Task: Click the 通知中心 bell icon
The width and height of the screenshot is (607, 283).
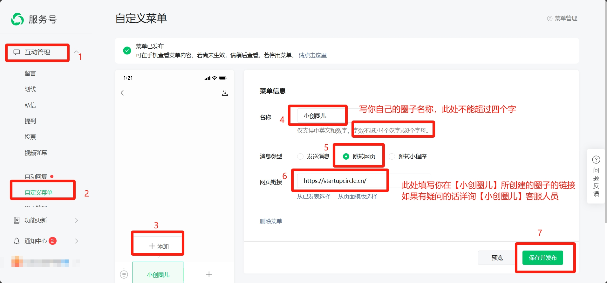Action: pyautogui.click(x=17, y=241)
